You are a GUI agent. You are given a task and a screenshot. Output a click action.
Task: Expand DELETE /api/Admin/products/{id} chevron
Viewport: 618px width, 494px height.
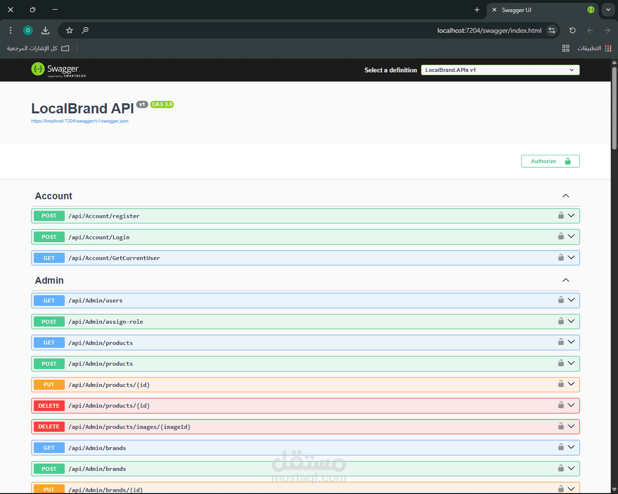tap(571, 405)
